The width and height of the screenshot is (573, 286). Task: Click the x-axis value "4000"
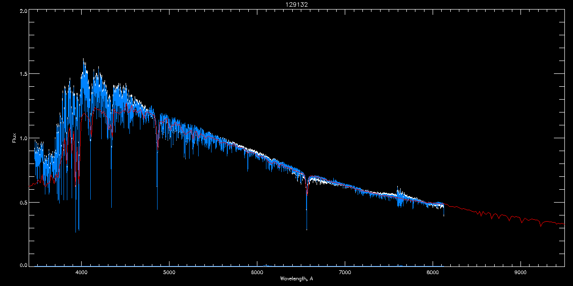point(82,273)
